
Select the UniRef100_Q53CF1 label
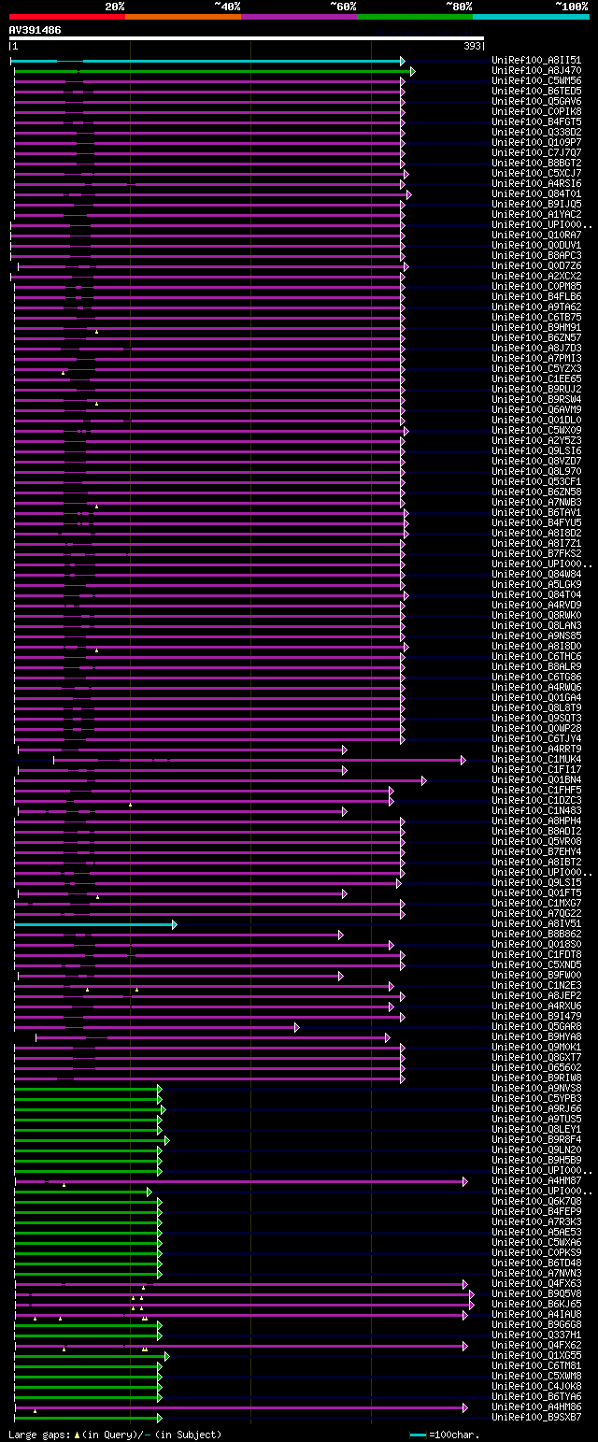tap(537, 482)
